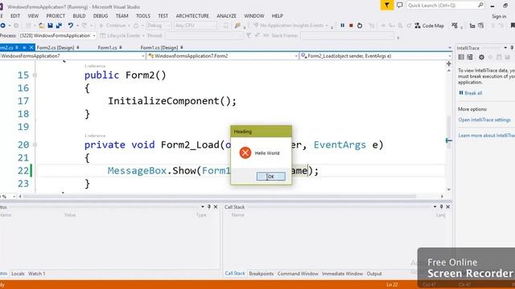Open the Process selection dropdown
Image resolution: width=515 pixels, height=289 pixels.
pos(94,35)
